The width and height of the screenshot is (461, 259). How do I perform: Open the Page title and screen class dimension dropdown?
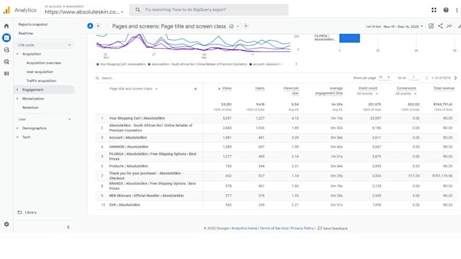click(x=134, y=89)
